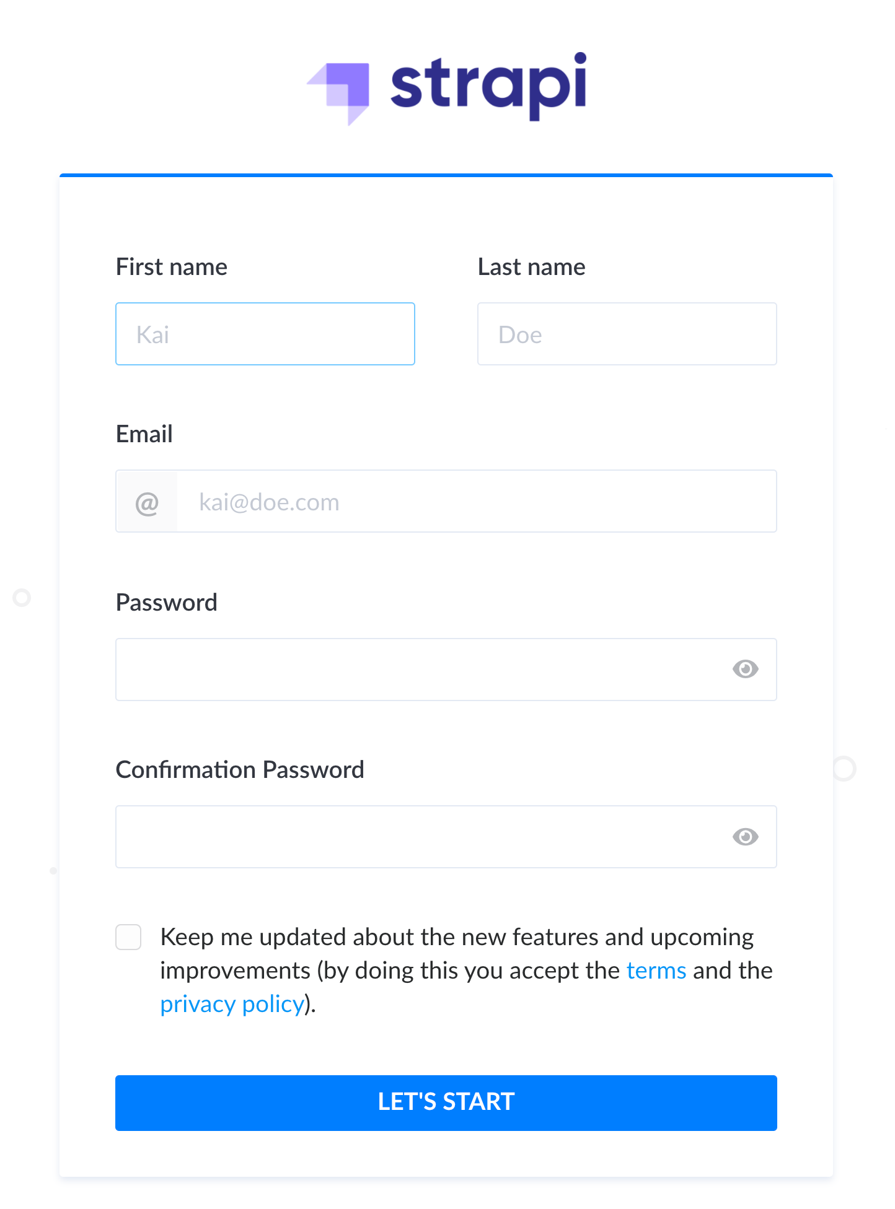
Task: Click the Confirmation Password label
Action: point(240,770)
